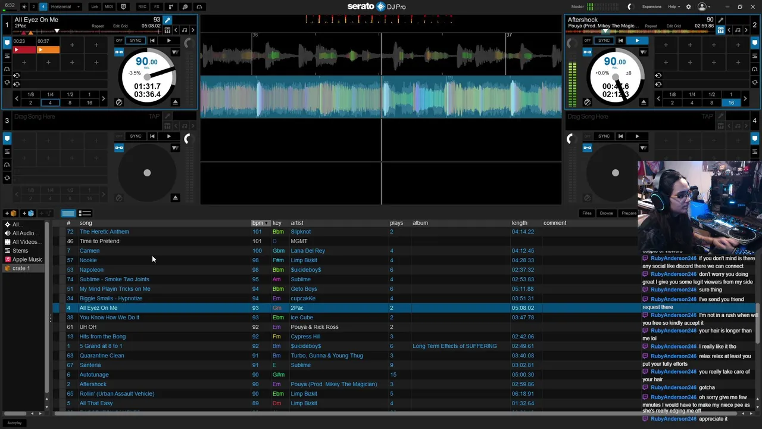The image size is (762, 429).
Task: Open deck 2 pitch microphone icon
Action: [x=720, y=20]
